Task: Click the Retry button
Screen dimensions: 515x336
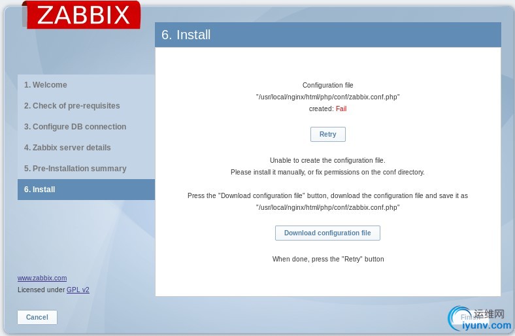Action: [x=328, y=134]
